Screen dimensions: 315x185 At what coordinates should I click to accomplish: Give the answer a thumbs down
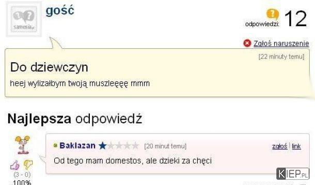click(x=28, y=164)
